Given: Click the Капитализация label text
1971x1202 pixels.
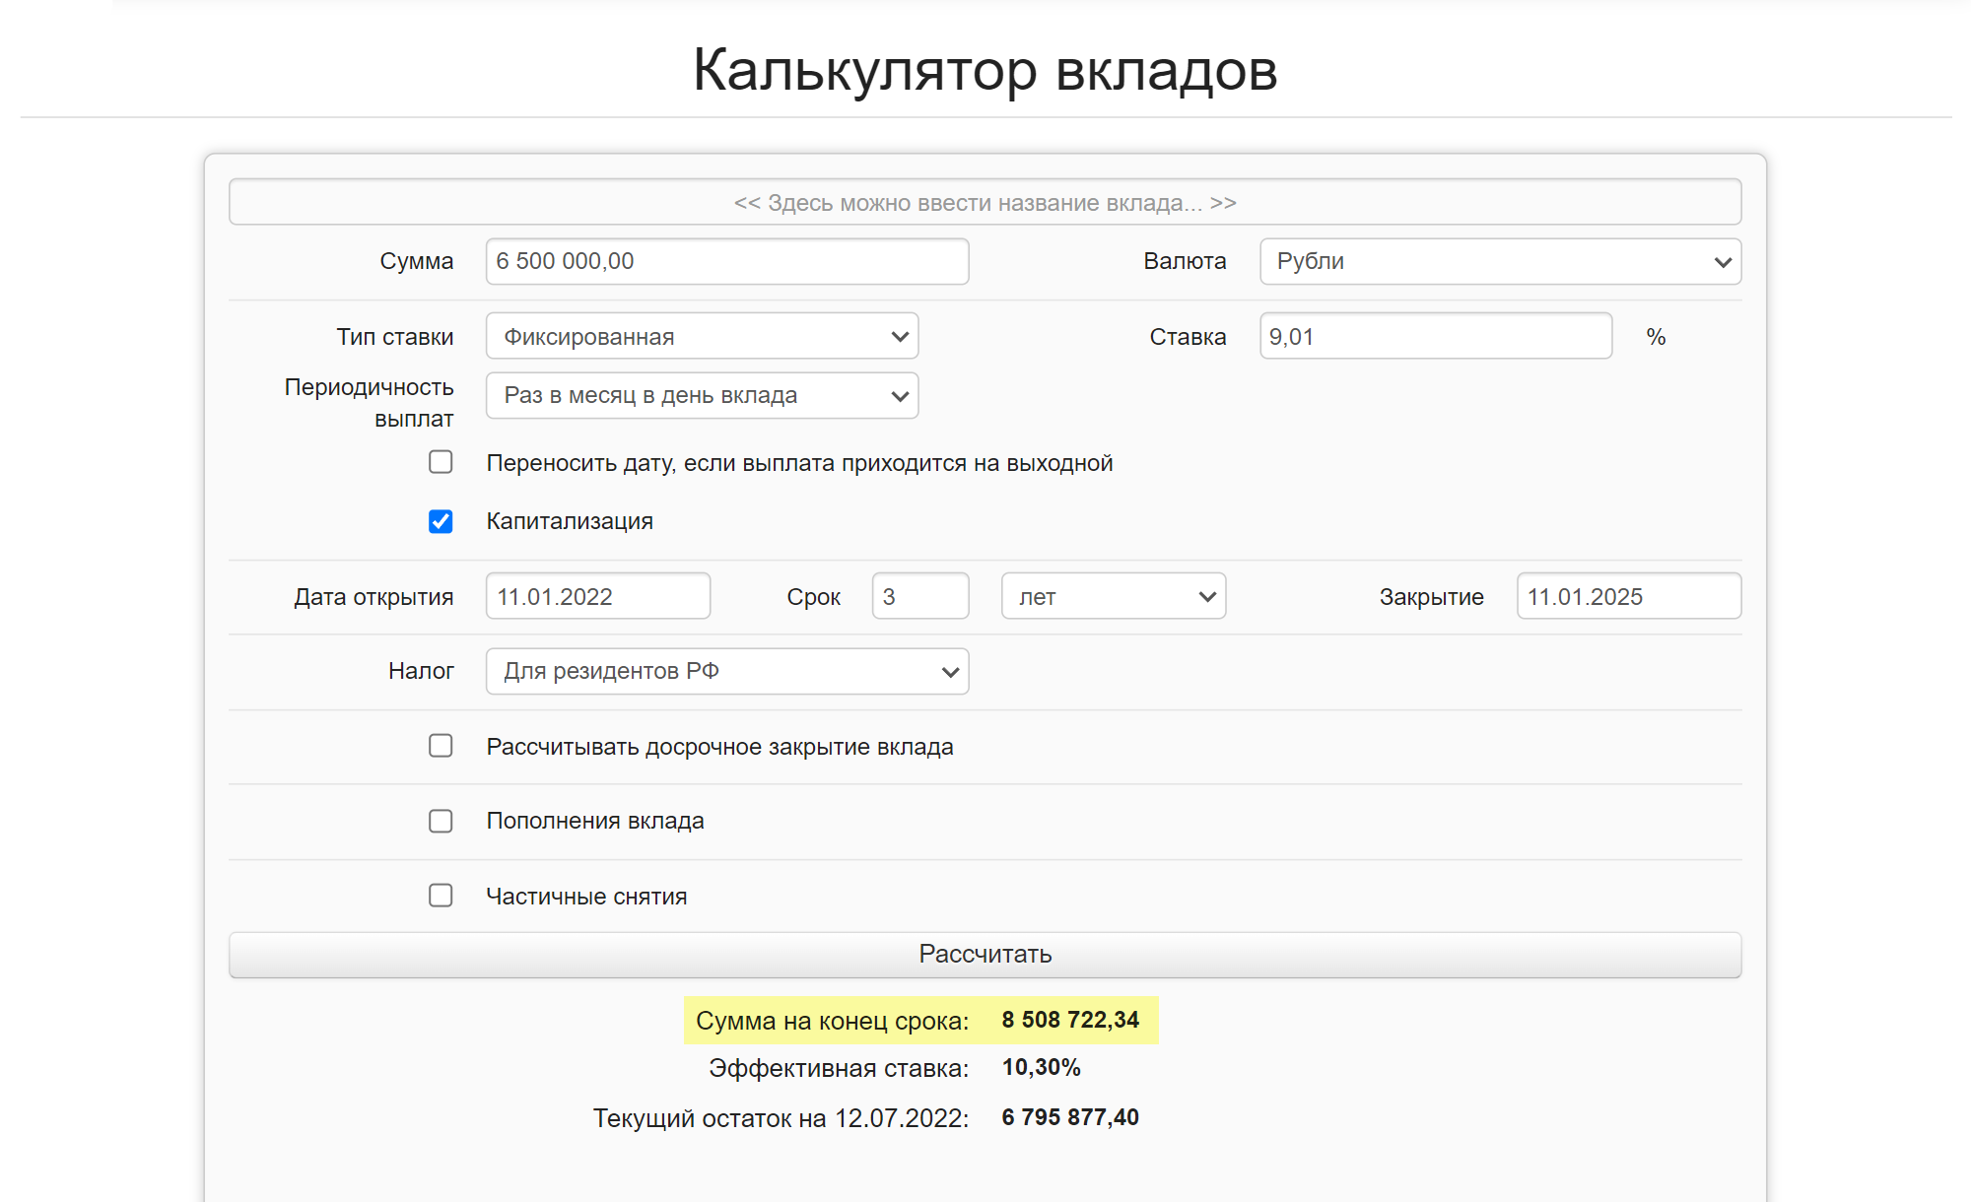Looking at the screenshot, I should 570,521.
